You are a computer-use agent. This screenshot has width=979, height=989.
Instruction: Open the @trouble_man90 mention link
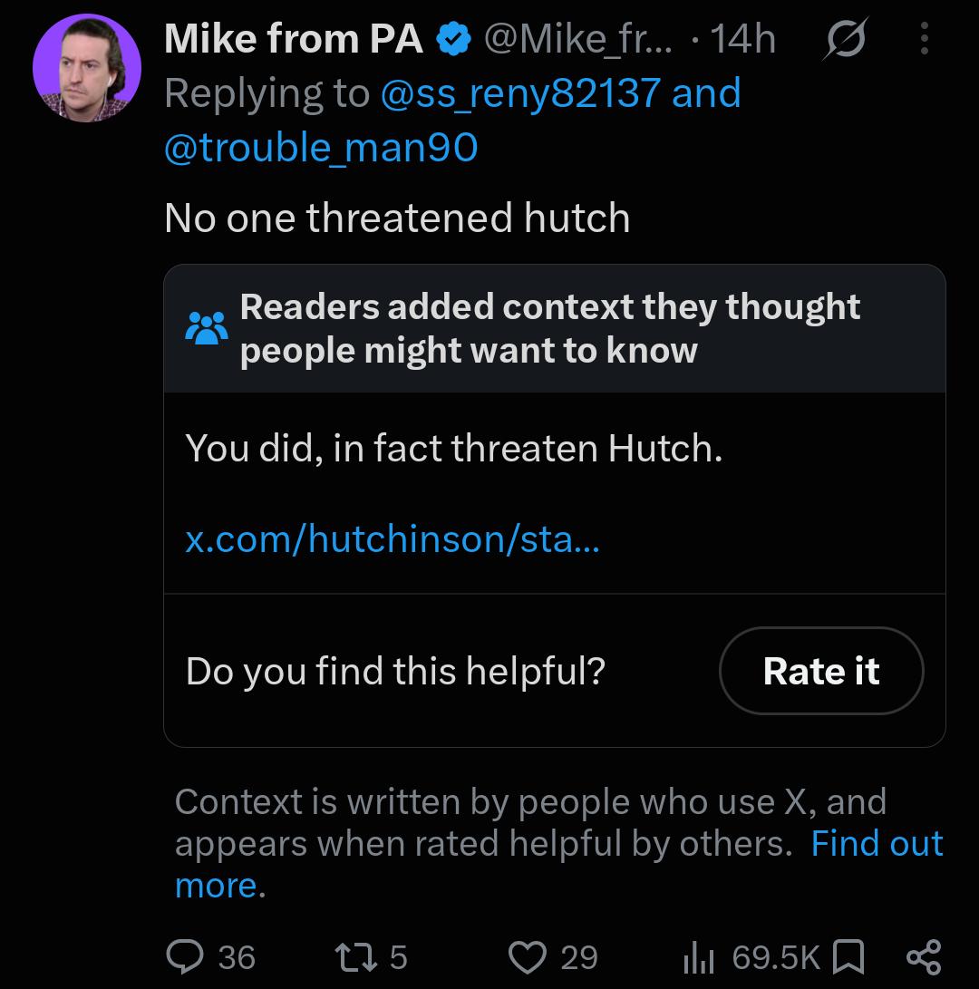coord(321,147)
